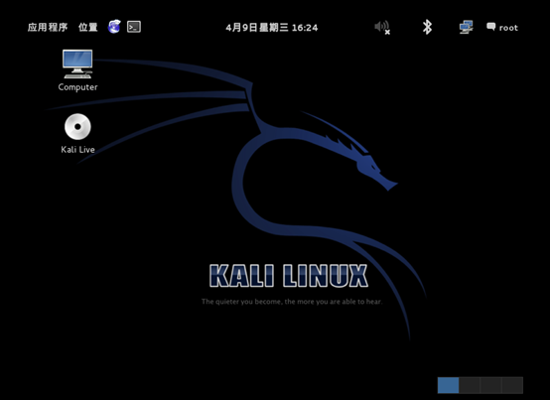Open the terminal launcher icon
This screenshot has width=550, height=400.
[x=134, y=27]
